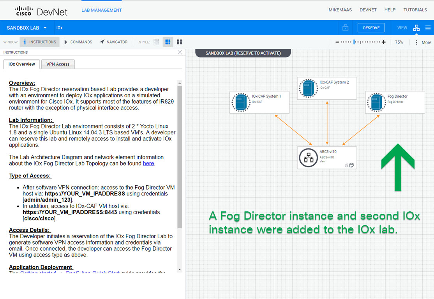This screenshot has width=434, height=299.
Task: Select the IOx-CAF System 1 server icon
Action: coord(241,102)
